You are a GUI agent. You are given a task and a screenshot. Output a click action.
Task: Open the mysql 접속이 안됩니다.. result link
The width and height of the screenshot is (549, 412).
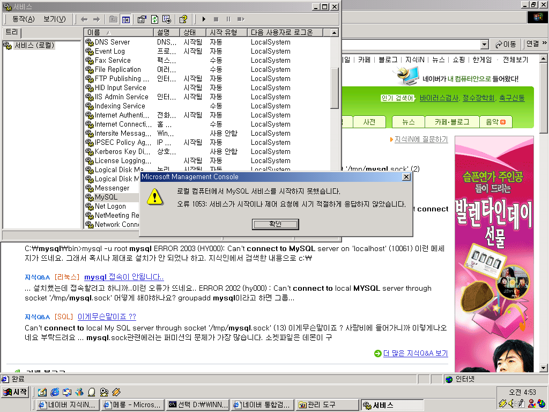[124, 277]
